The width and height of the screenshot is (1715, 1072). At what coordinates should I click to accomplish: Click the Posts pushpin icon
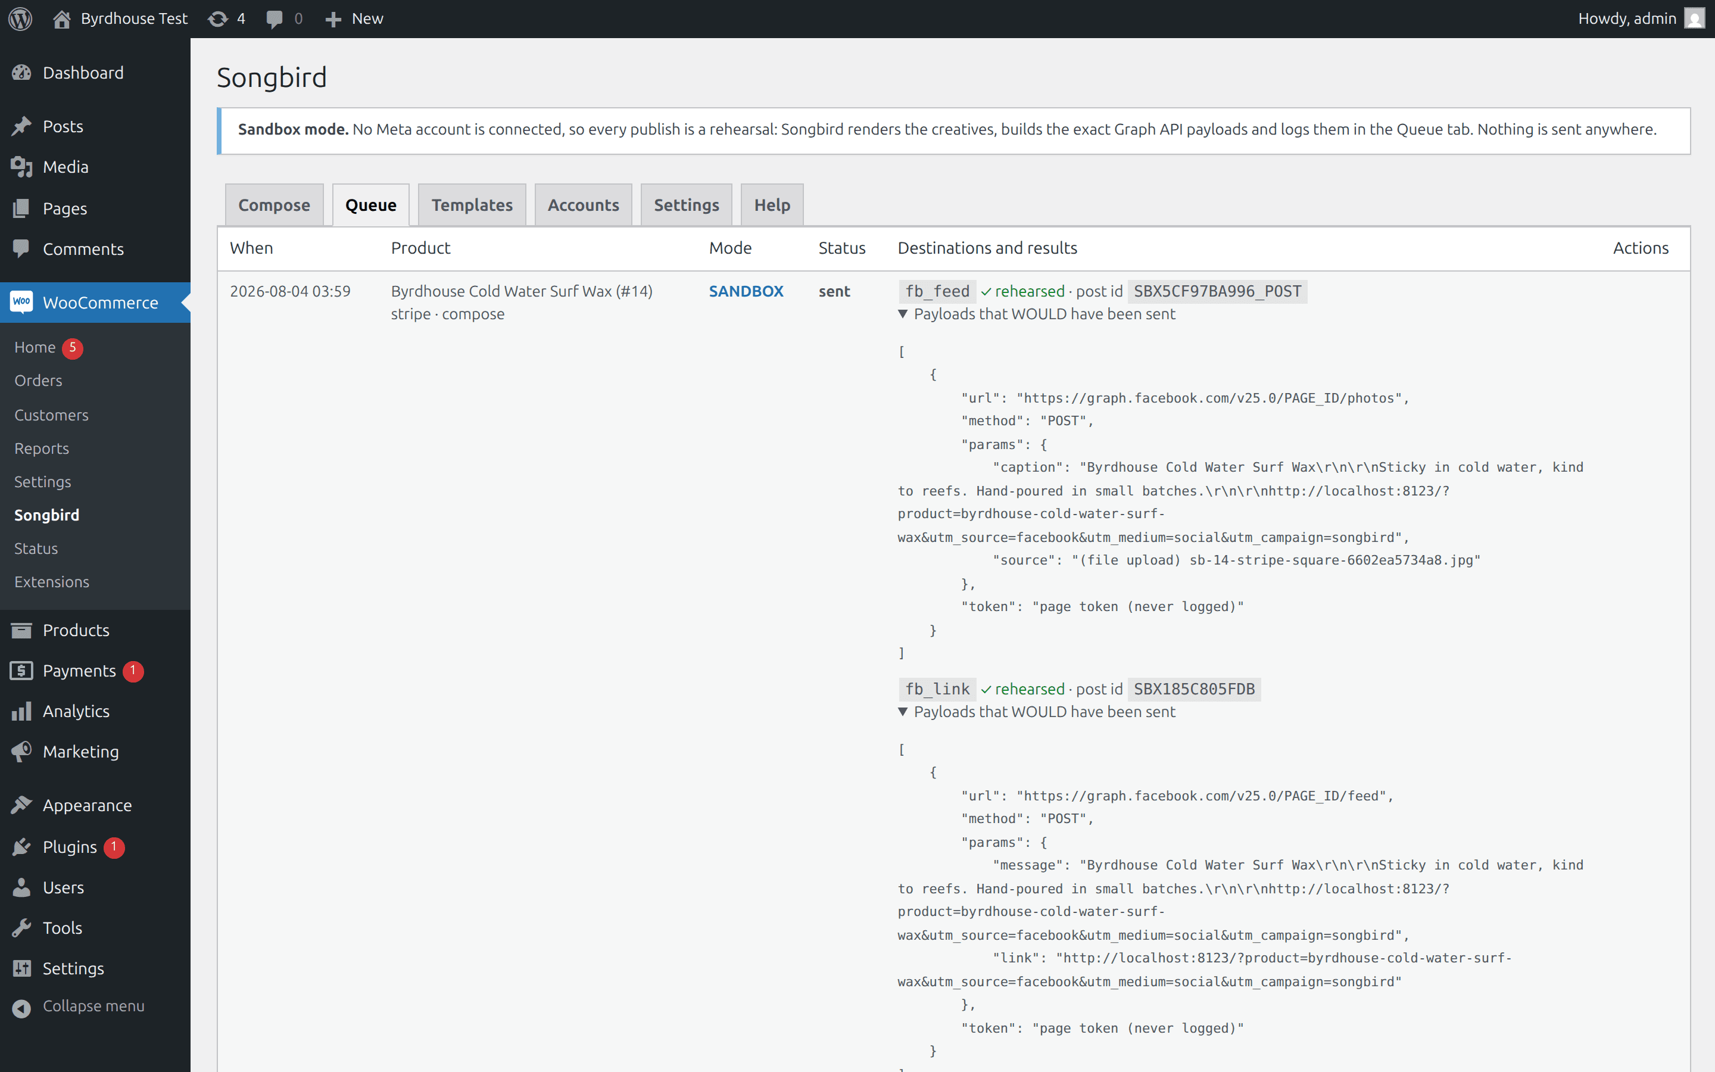coord(21,126)
